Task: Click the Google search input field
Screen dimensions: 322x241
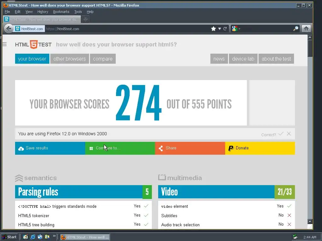Action: point(267,29)
